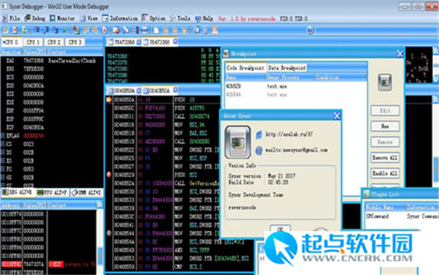
Task: Click pin icon on second 76473368 tab
Action: 176,42
